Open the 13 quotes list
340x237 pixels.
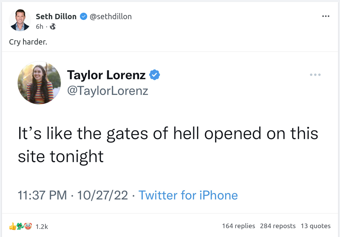coord(315,226)
